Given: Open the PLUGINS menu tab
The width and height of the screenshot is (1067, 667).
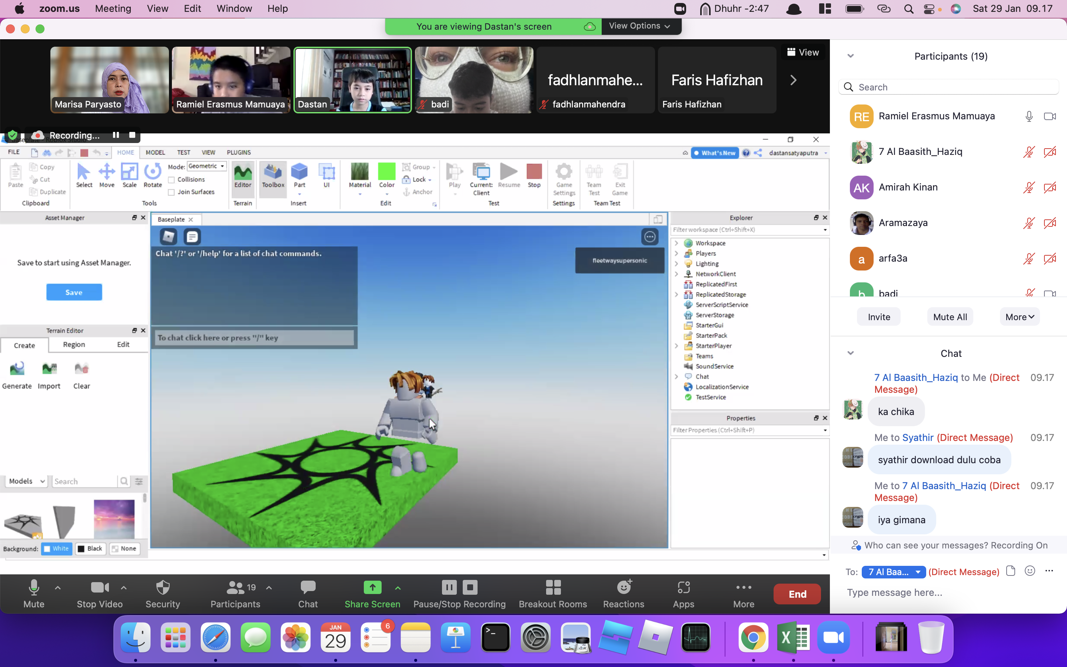Looking at the screenshot, I should [x=239, y=152].
